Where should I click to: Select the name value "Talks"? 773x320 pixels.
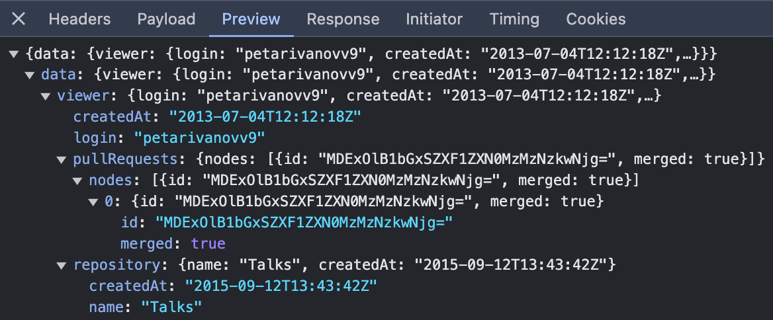171,307
